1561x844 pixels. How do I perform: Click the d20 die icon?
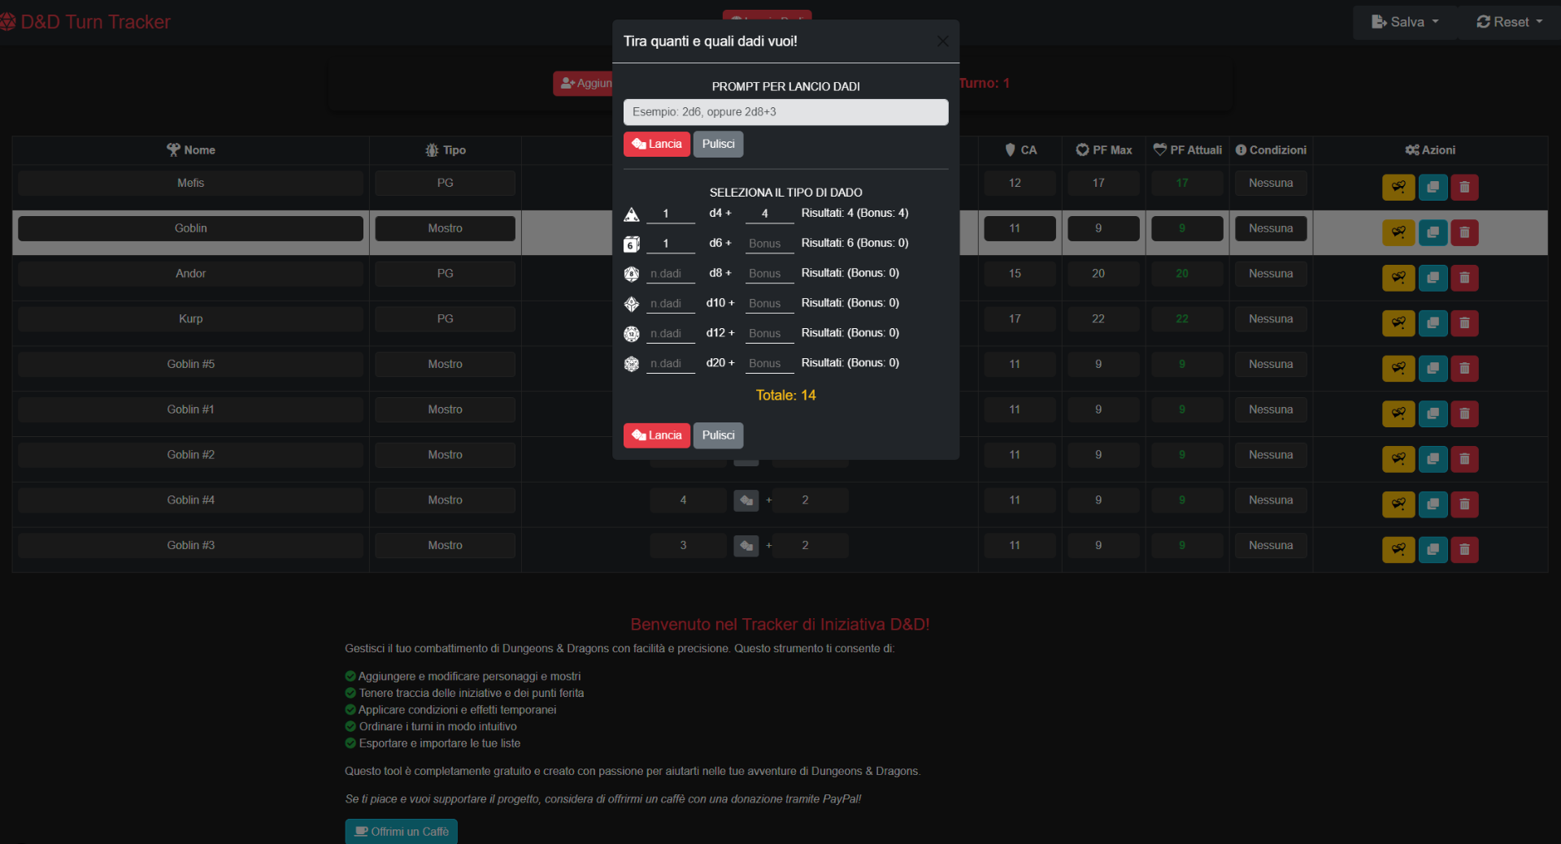click(x=631, y=364)
